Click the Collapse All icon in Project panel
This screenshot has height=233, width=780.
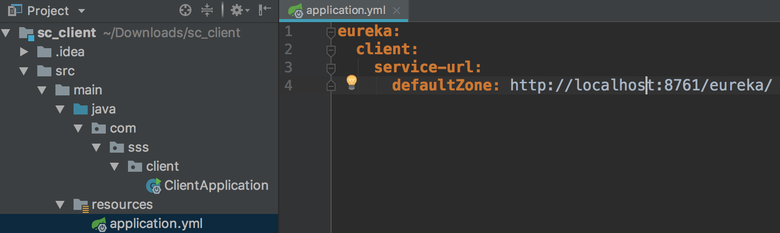click(207, 10)
